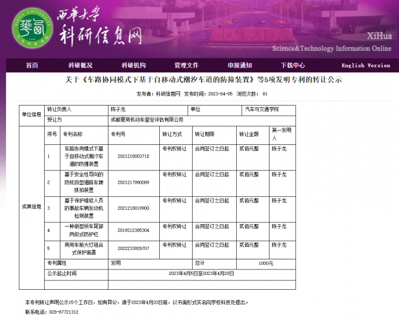Select patent number 202121800371X
Viewport: 399px width, 322px height.
[x=134, y=156]
